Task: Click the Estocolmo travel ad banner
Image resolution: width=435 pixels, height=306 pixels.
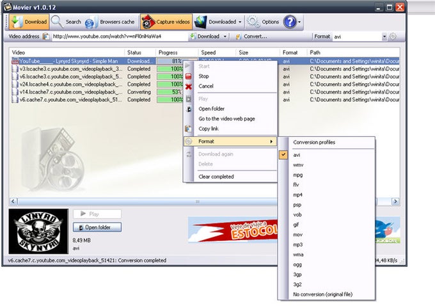Action: tap(232, 230)
